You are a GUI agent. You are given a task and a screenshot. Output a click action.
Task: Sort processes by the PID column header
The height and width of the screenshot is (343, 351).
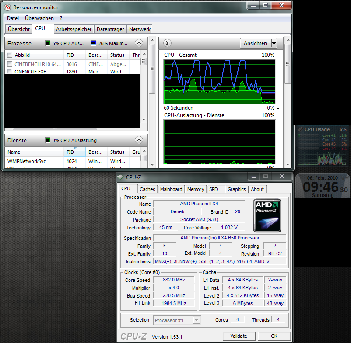coord(74,55)
